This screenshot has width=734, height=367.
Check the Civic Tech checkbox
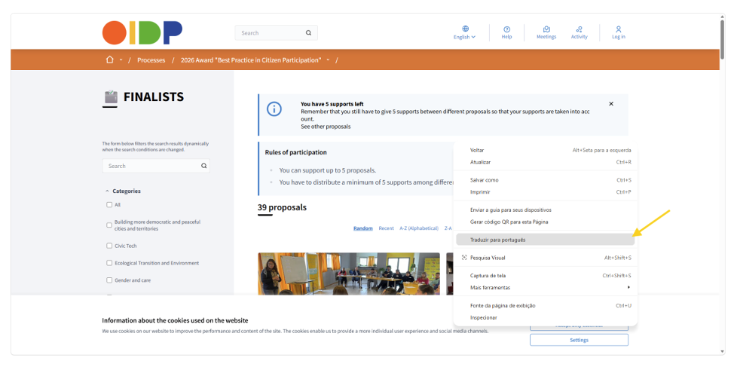click(x=109, y=245)
